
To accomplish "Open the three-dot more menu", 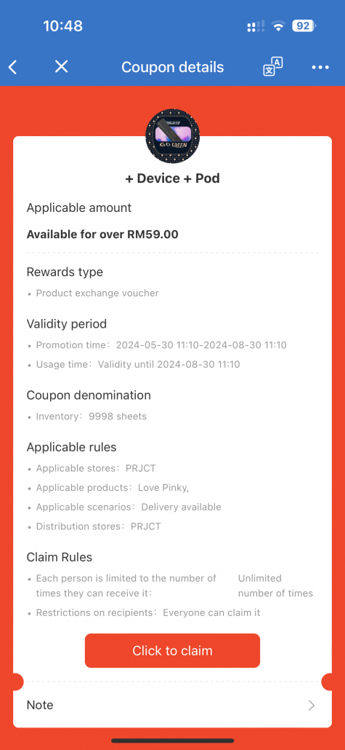I will pos(320,68).
